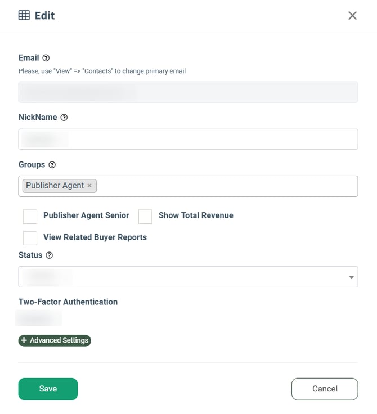Open the Groups multi-select field
377x414 pixels.
[225, 186]
